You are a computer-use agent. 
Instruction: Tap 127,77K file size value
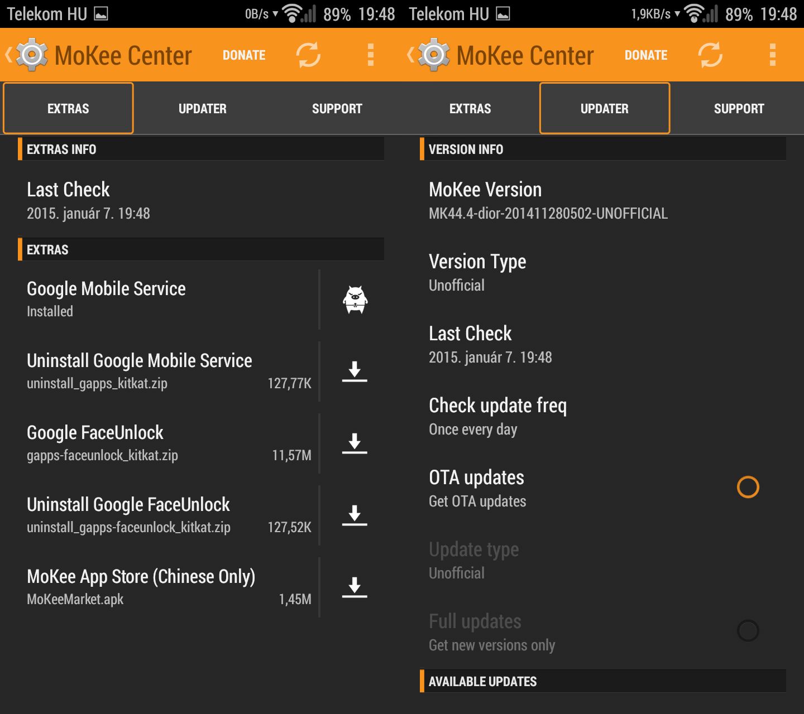coord(289,383)
